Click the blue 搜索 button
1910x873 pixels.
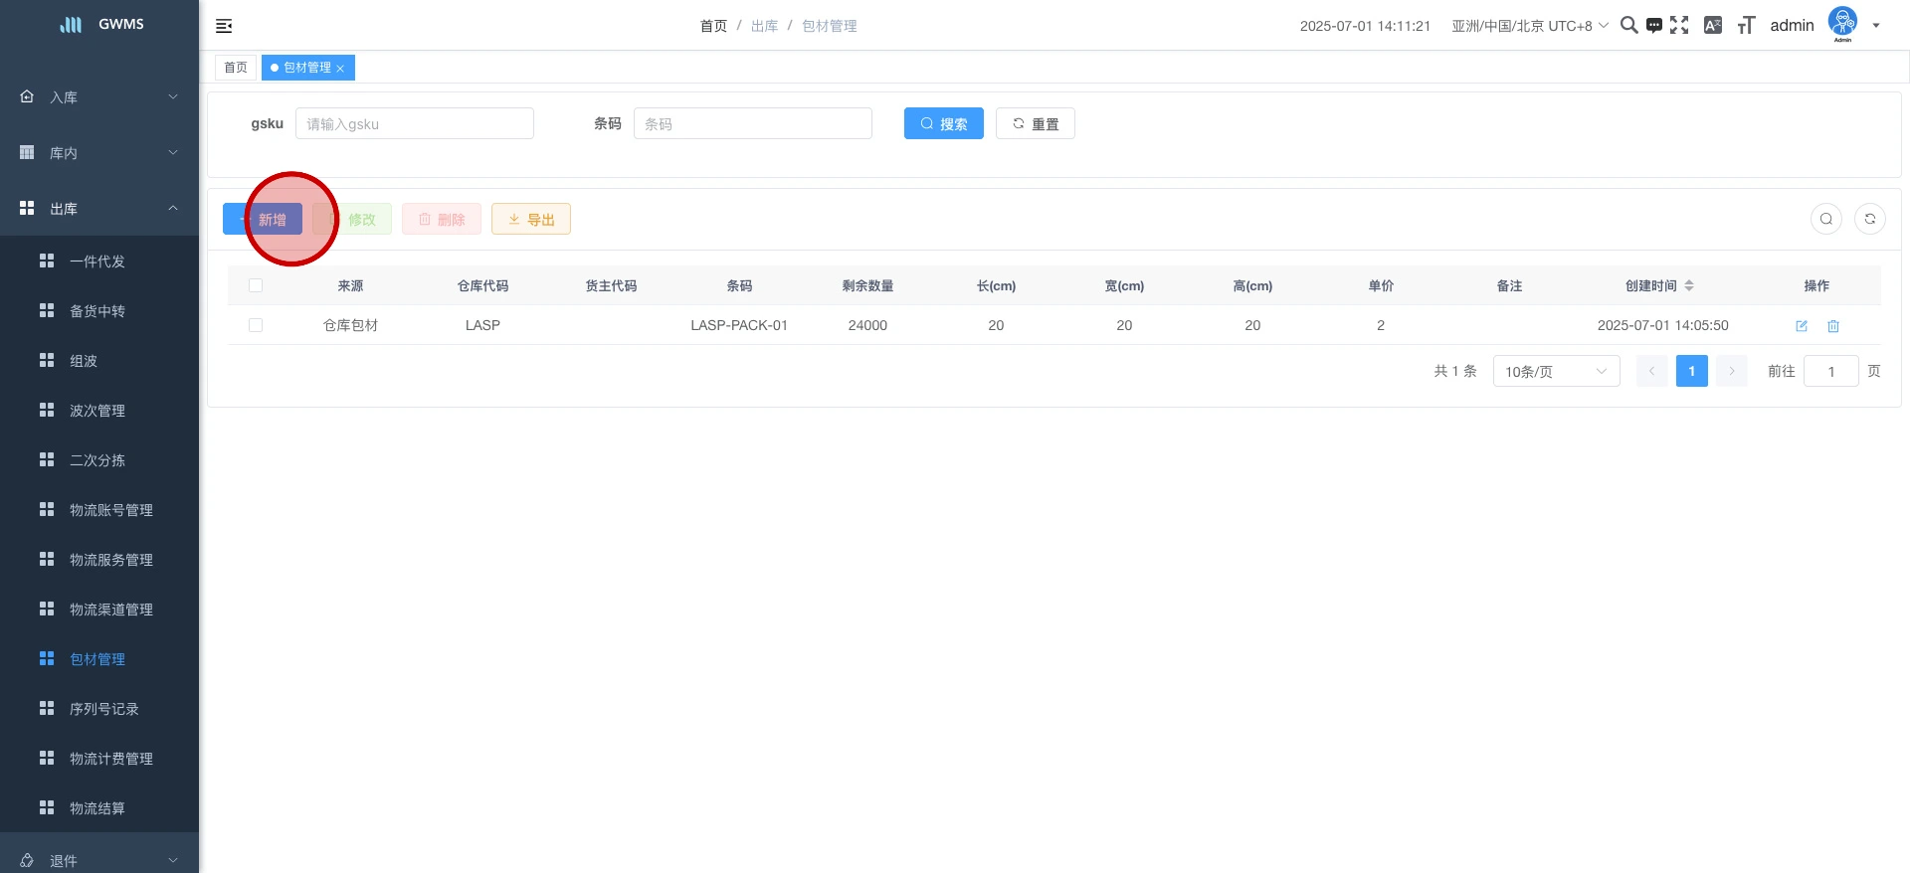pyautogui.click(x=943, y=123)
